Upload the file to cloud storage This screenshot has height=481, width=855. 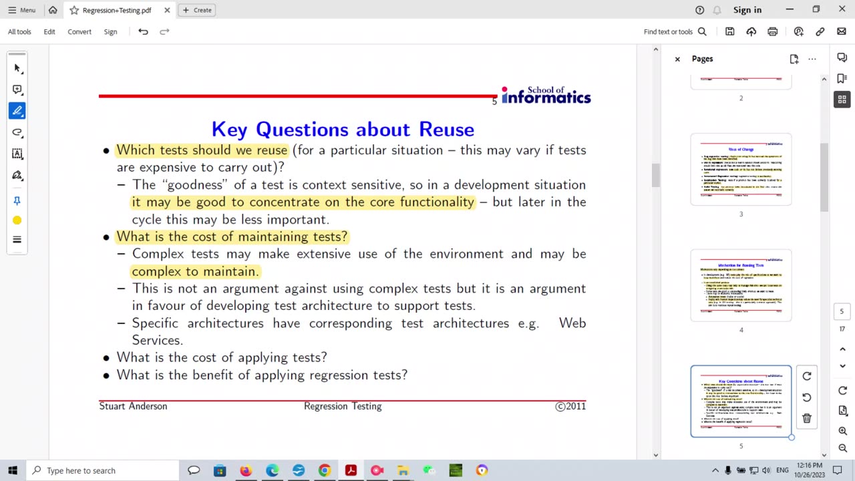751,31
